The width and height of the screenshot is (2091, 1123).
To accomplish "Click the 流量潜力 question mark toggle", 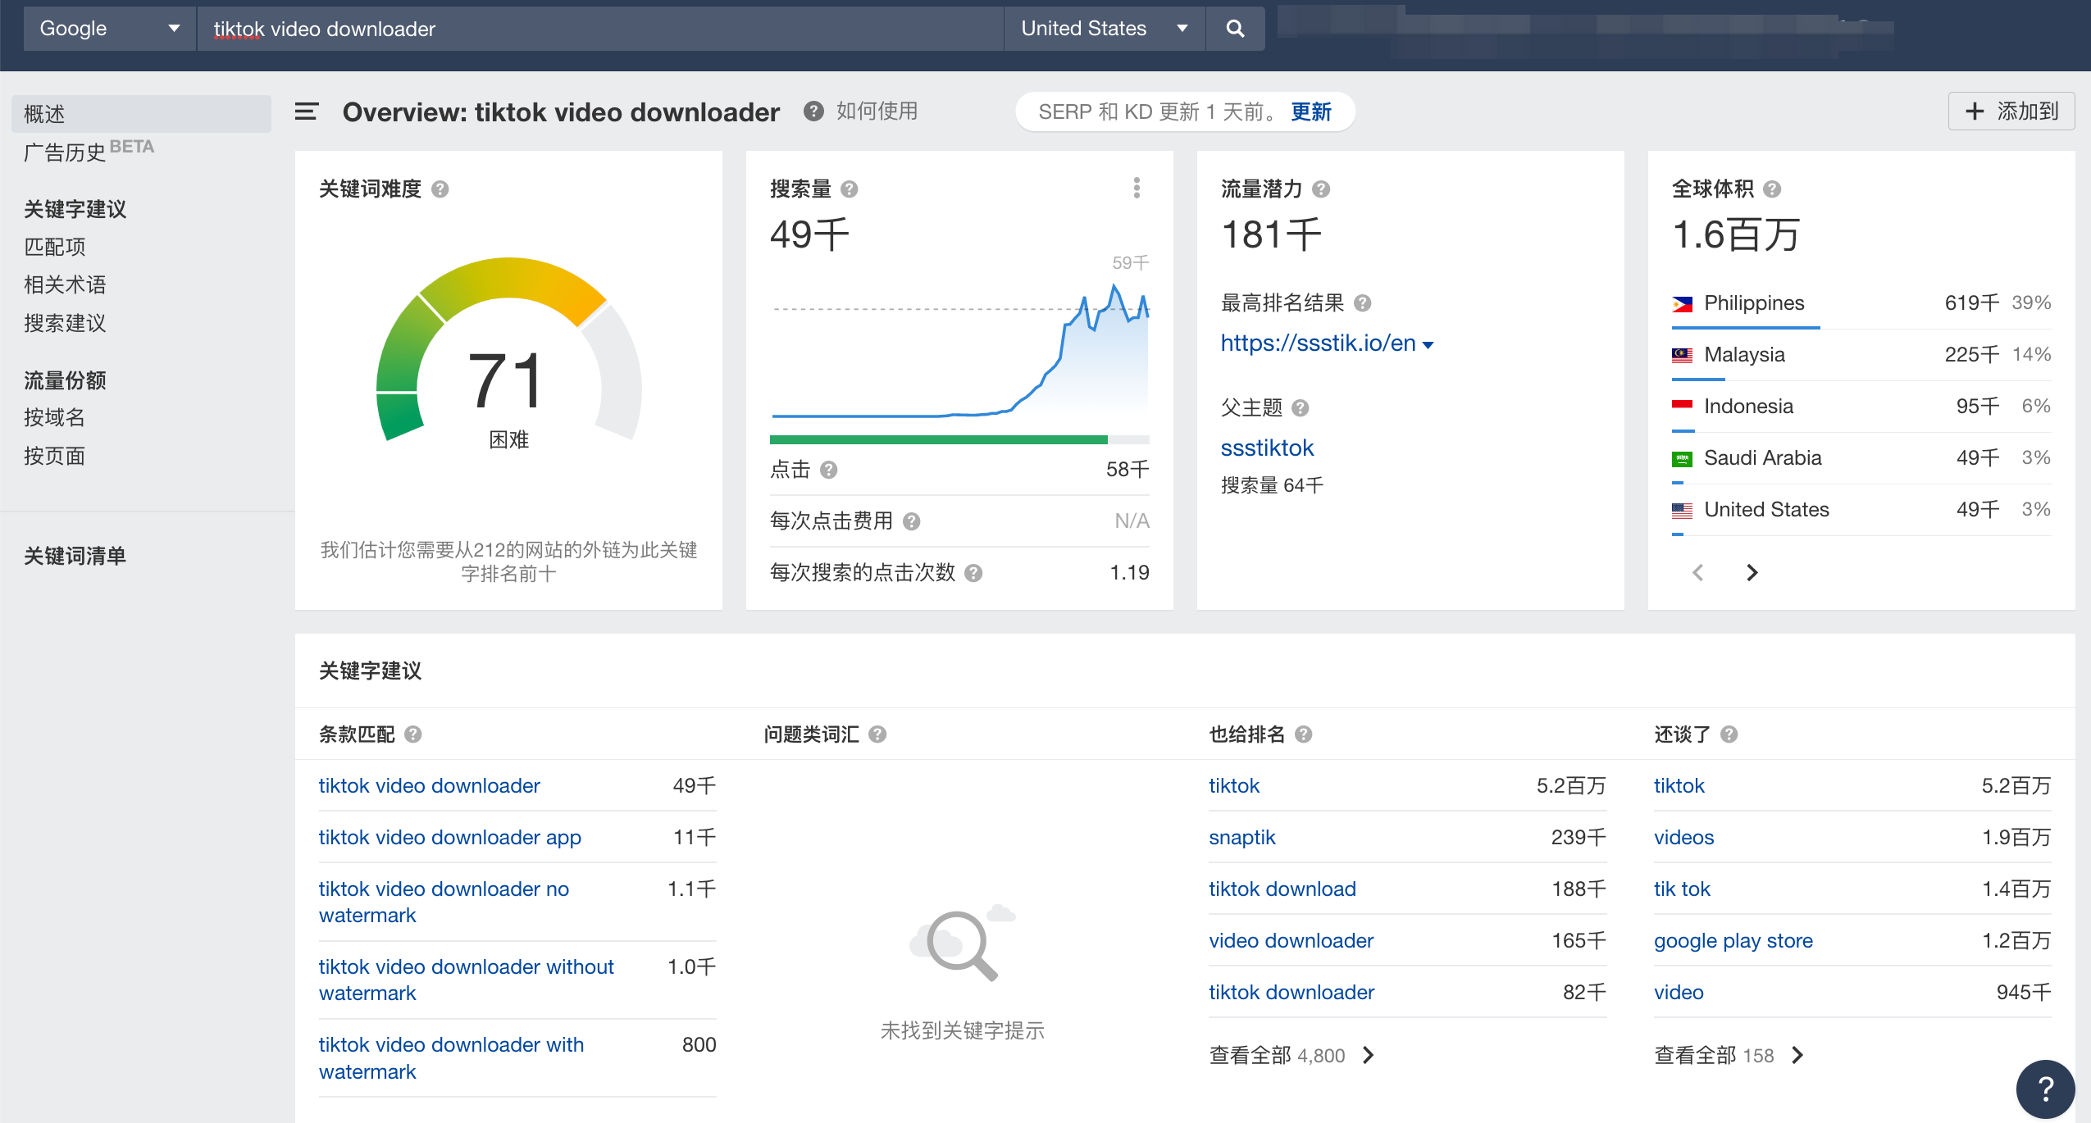I will pyautogui.click(x=1323, y=187).
